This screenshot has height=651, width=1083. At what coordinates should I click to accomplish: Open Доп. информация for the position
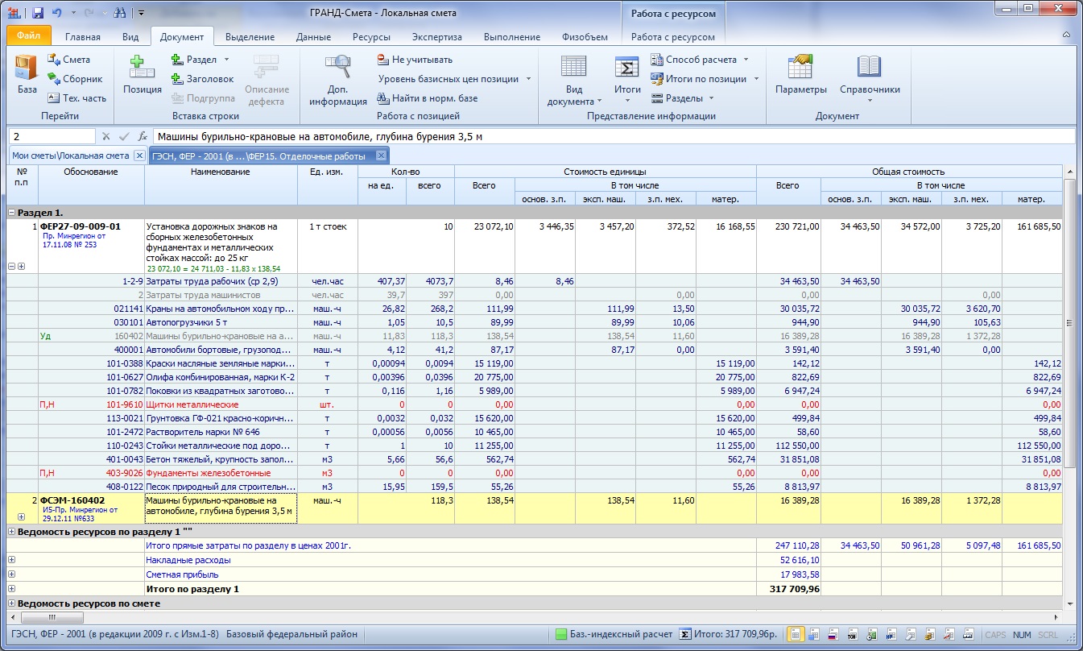point(338,80)
